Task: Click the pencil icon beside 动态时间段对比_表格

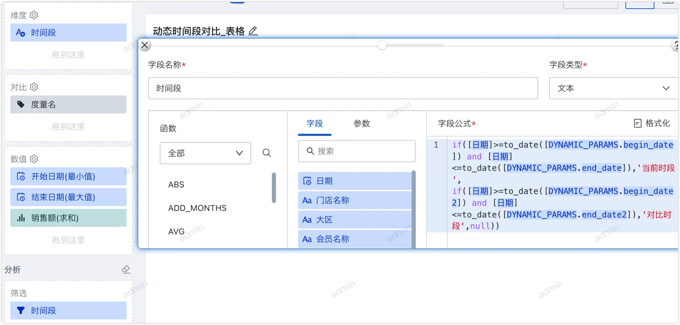Action: click(254, 31)
